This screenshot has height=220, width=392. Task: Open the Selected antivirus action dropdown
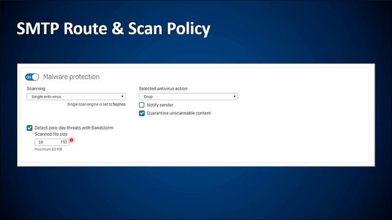pos(188,97)
